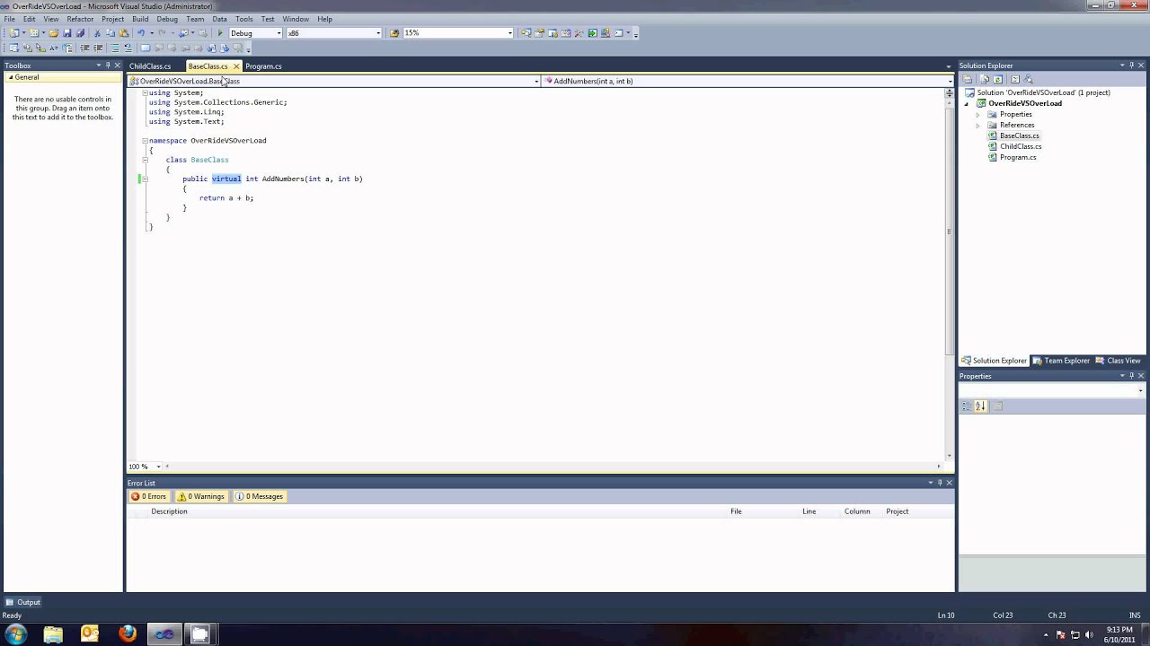Click the Open File folder icon in toolbar
Viewport: 1150px width, 646px height.
53,33
